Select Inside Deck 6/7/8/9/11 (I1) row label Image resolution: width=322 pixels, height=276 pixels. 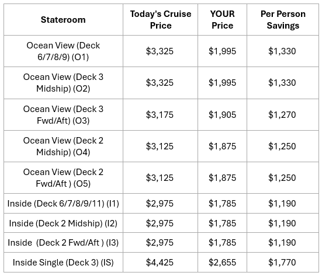tap(63, 204)
